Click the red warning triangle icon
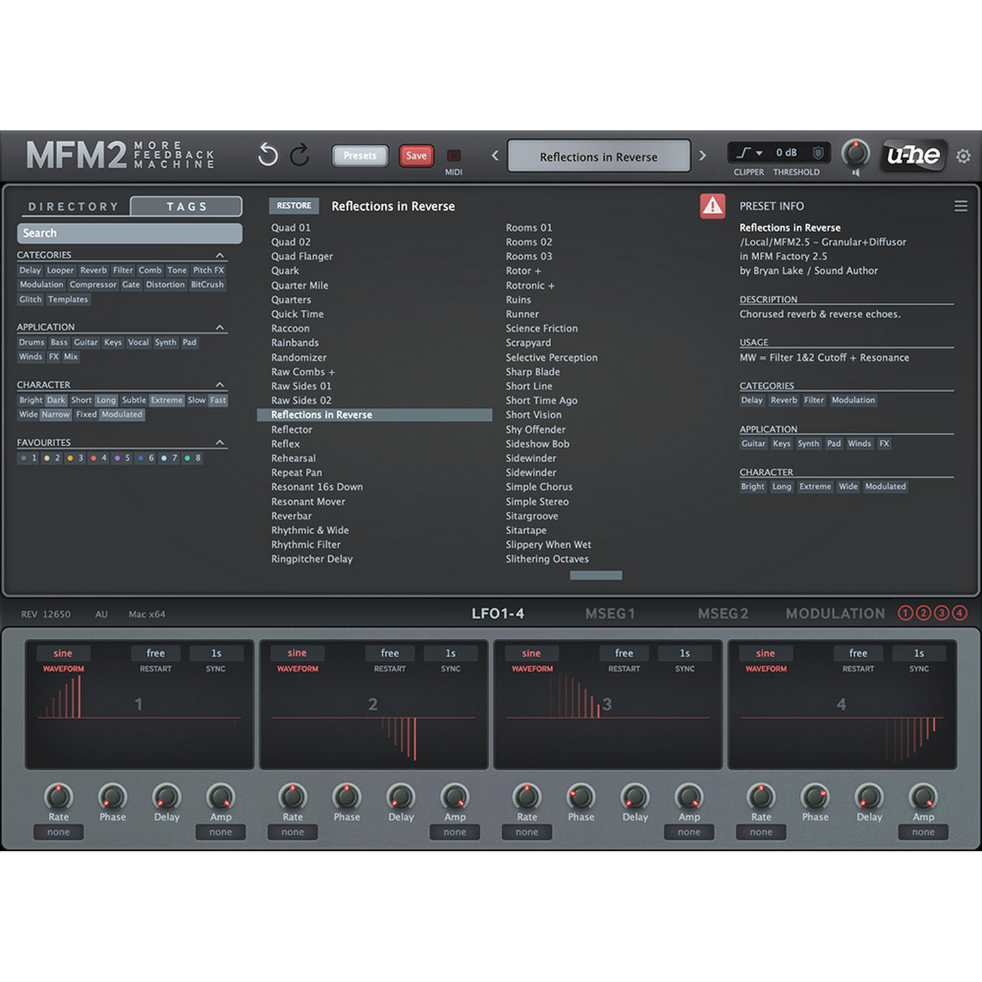The image size is (982, 982). point(712,206)
